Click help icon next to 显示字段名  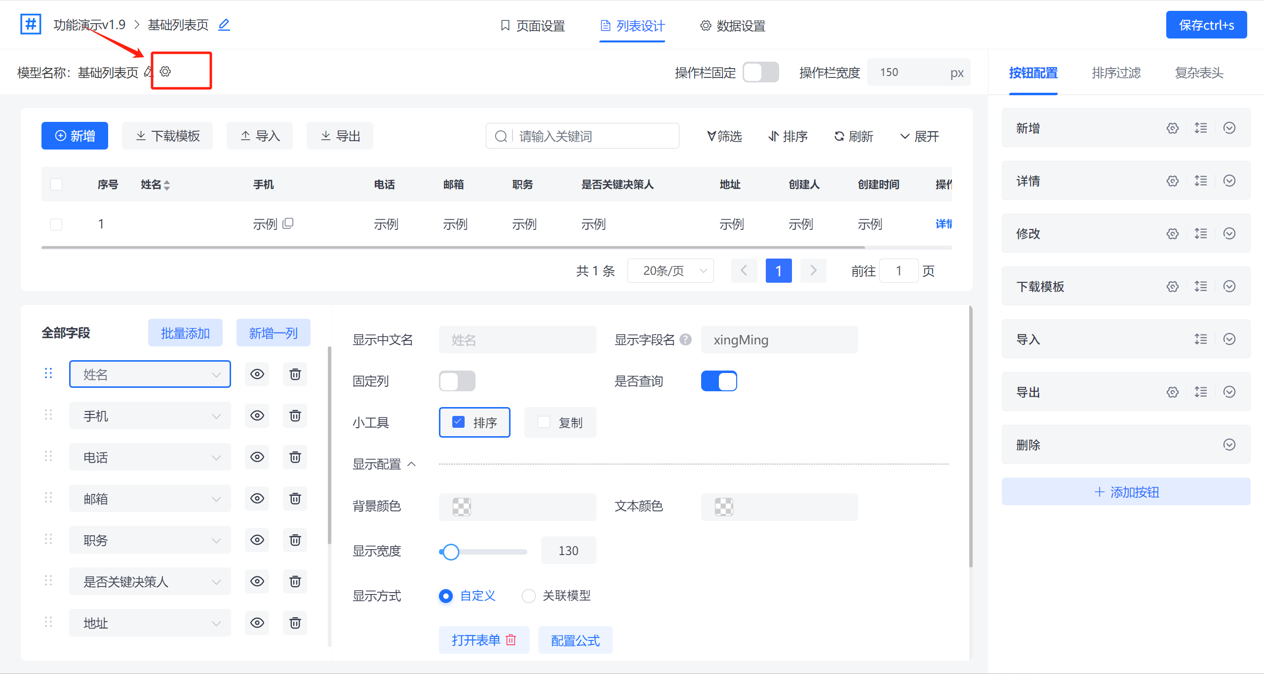tap(685, 339)
